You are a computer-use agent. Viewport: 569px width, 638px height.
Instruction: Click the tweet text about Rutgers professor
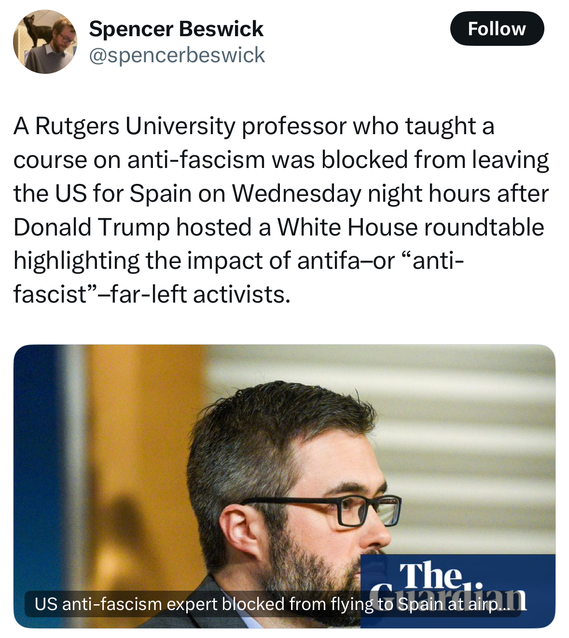click(x=281, y=210)
